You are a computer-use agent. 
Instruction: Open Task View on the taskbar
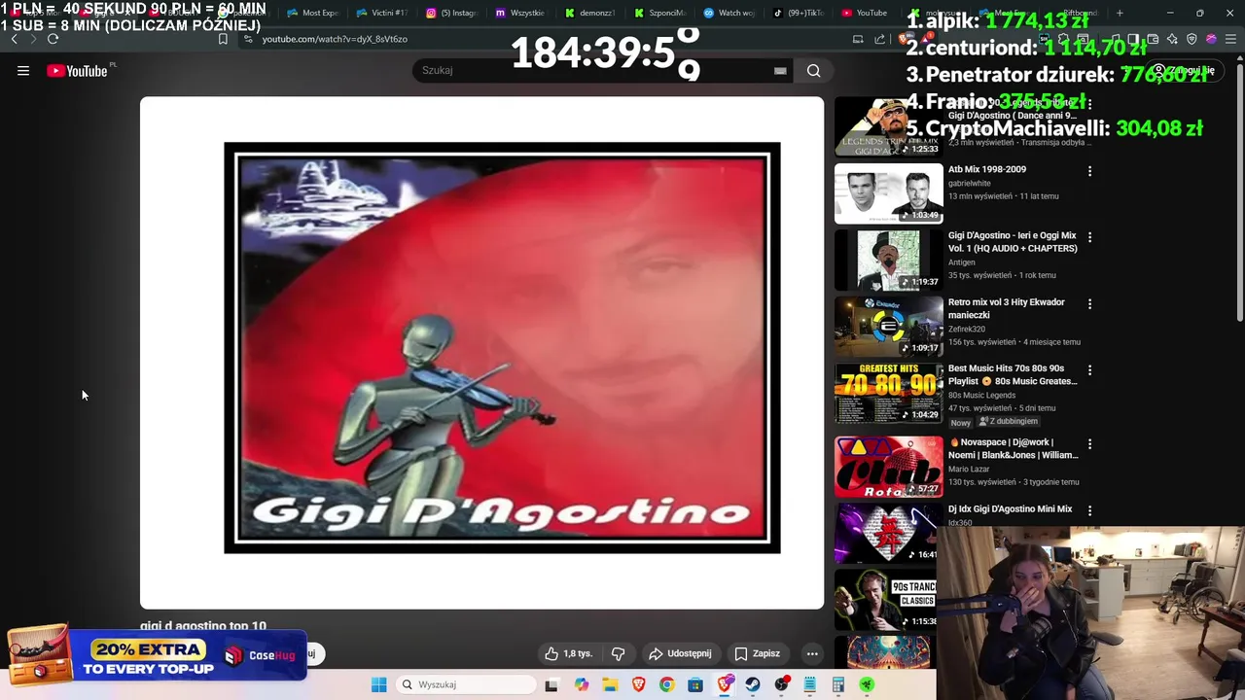coord(551,684)
